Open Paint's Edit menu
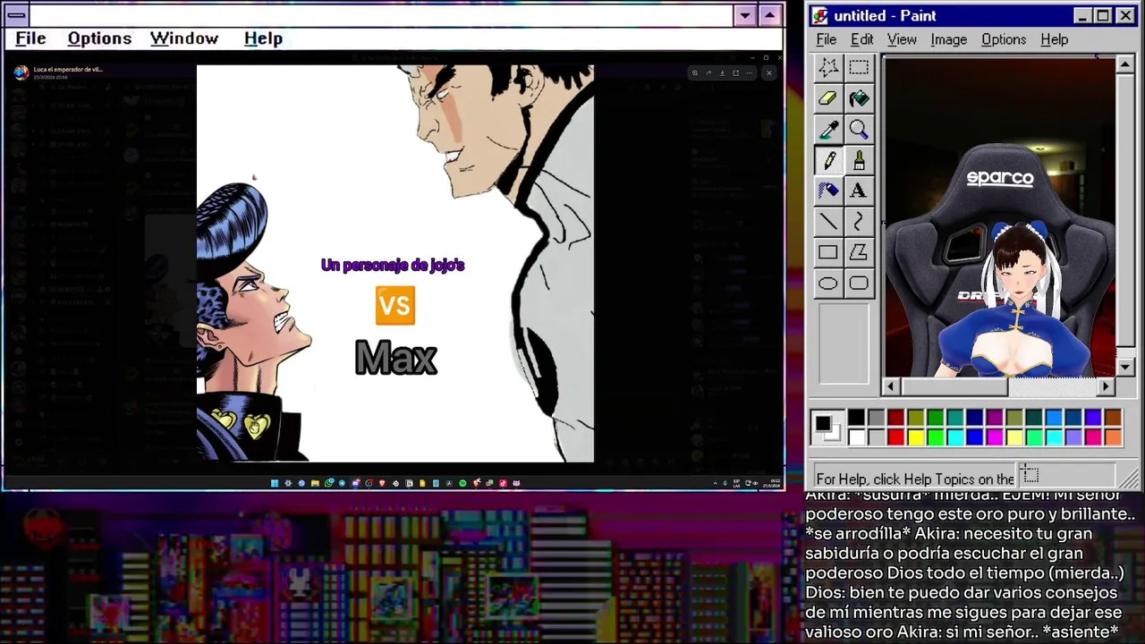The image size is (1145, 644). click(861, 39)
